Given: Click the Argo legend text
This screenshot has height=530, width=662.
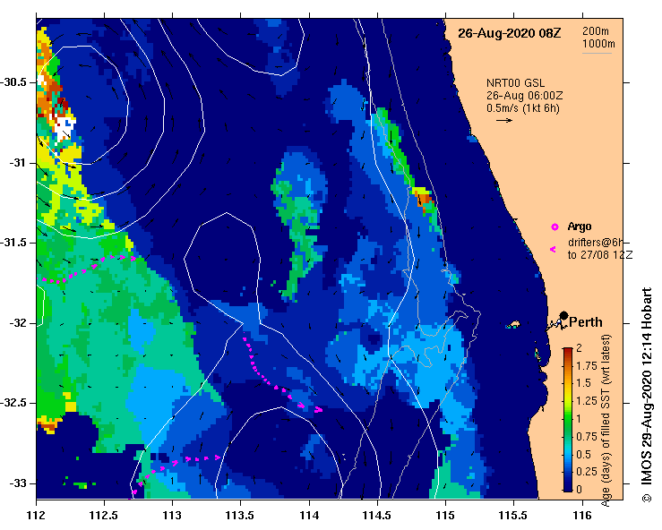Looking at the screenshot, I should (x=580, y=227).
